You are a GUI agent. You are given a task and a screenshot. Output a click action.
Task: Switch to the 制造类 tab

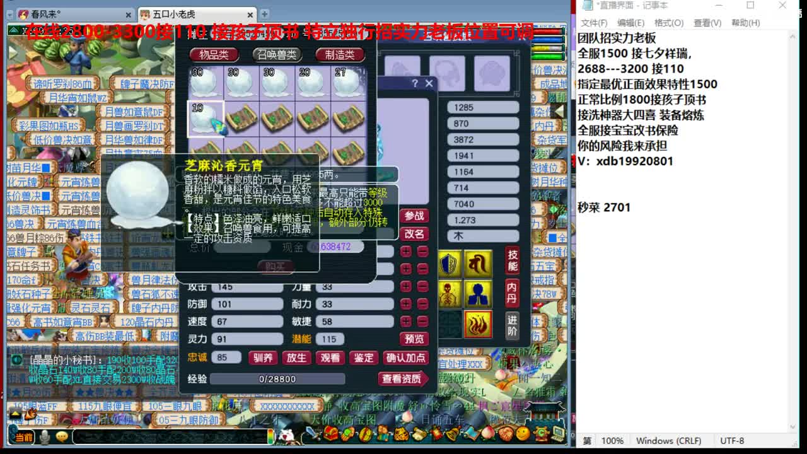(x=340, y=55)
